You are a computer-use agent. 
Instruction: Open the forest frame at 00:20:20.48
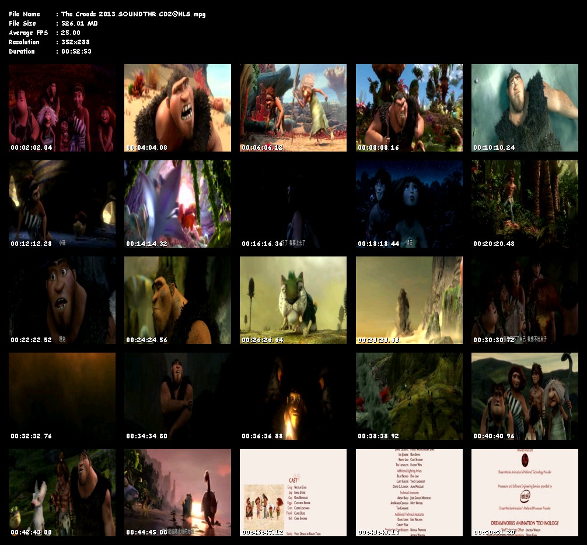[525, 204]
